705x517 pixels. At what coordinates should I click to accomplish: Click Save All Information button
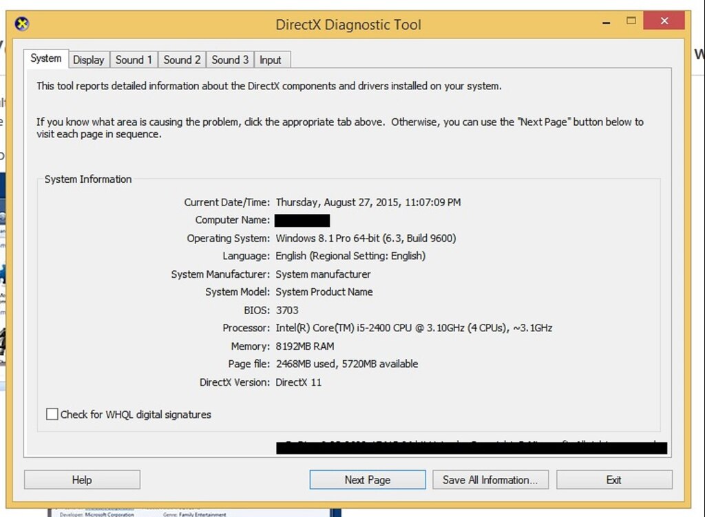pos(490,480)
